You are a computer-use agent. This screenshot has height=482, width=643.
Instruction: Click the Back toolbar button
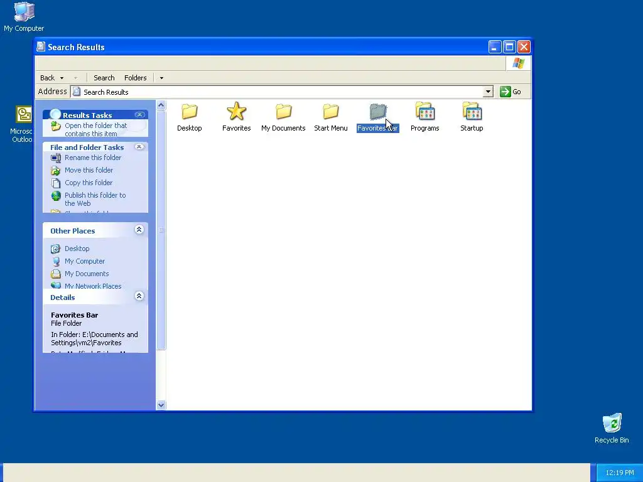click(47, 78)
